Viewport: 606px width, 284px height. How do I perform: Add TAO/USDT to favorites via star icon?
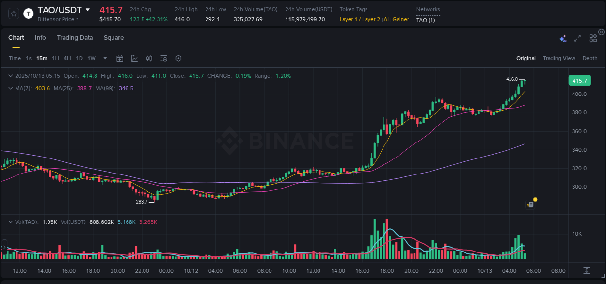[13, 14]
